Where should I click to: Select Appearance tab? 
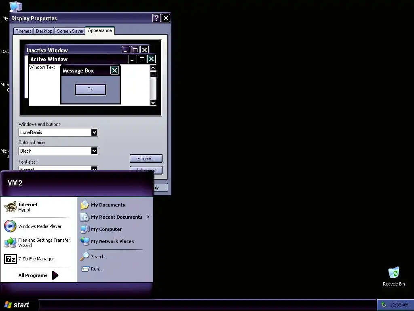click(100, 31)
